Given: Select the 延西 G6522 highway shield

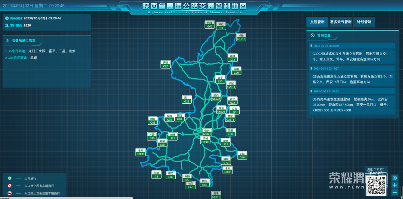Looking at the screenshot, I should click(216, 97).
